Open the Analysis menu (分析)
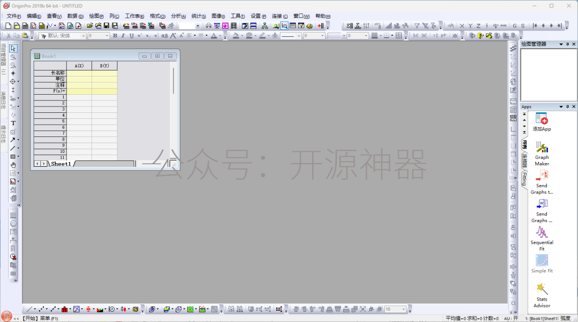 [178, 16]
